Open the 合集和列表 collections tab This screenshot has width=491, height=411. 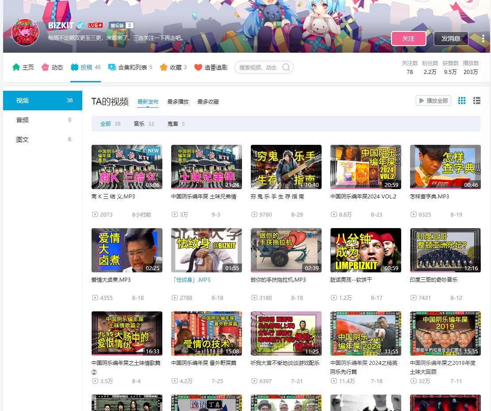point(130,67)
